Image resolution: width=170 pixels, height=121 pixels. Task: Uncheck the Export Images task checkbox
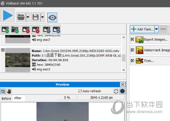pyautogui.click(x=133, y=39)
